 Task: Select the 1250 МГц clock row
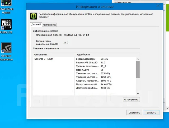click(x=106, y=77)
